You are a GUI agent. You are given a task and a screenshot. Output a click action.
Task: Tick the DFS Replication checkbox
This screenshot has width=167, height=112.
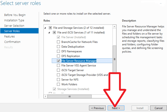pyautogui.click(x=58, y=56)
